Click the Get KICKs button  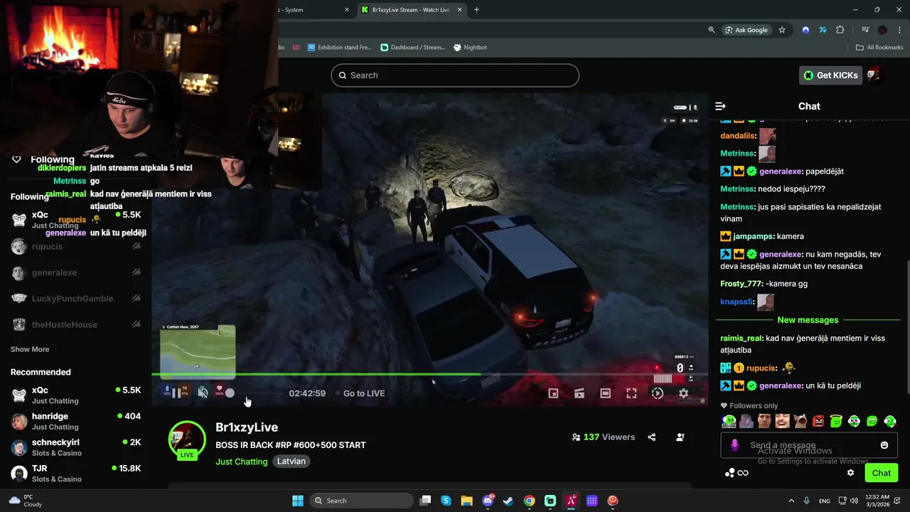tap(830, 75)
